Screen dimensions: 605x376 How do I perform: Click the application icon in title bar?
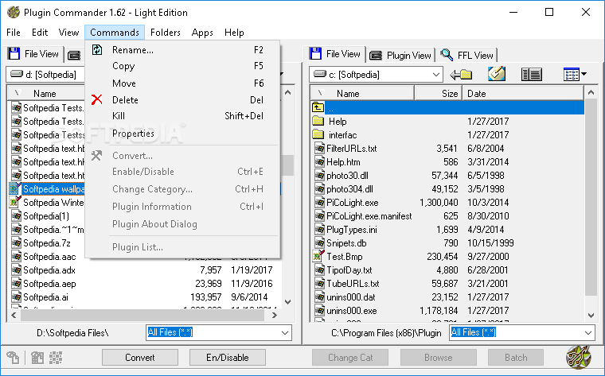pos(14,13)
